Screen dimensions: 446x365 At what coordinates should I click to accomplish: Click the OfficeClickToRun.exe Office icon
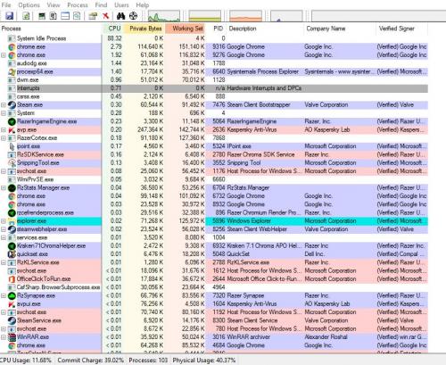click(12, 279)
